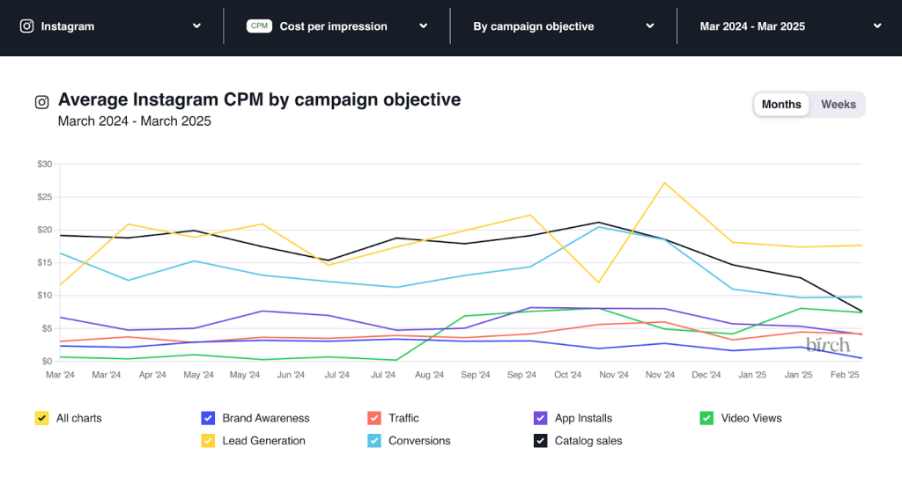Toggle the Conversions checkbox
Image resolution: width=902 pixels, height=484 pixels.
(x=374, y=441)
